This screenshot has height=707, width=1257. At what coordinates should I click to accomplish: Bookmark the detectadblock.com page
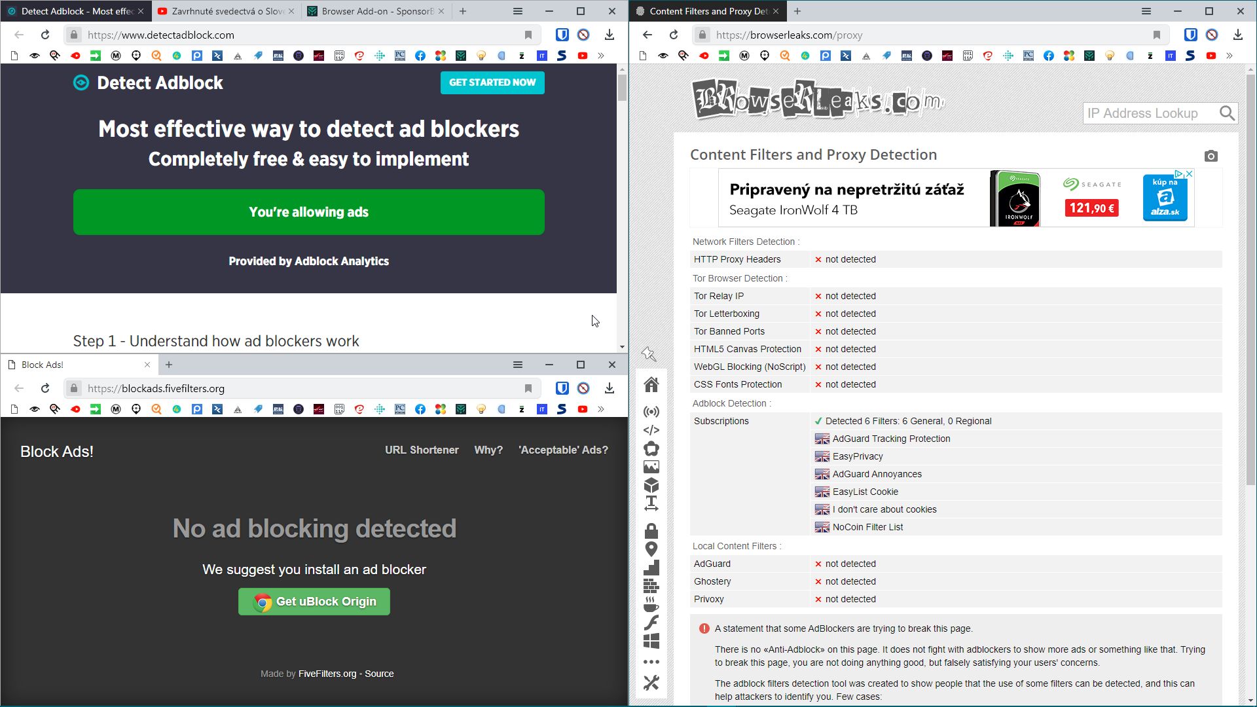(x=528, y=35)
